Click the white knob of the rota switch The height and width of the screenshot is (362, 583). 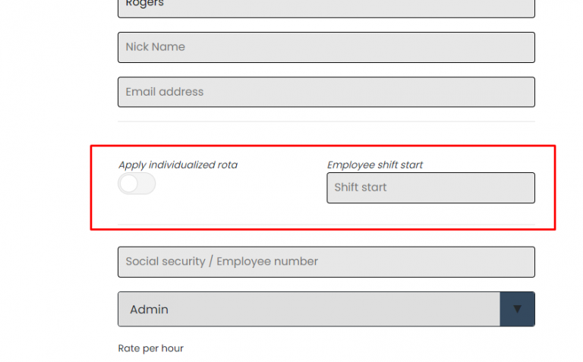tap(130, 184)
